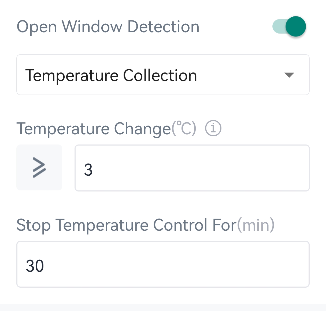Click the dropdown caret arrow
Image resolution: width=326 pixels, height=311 pixels.
pos(289,75)
